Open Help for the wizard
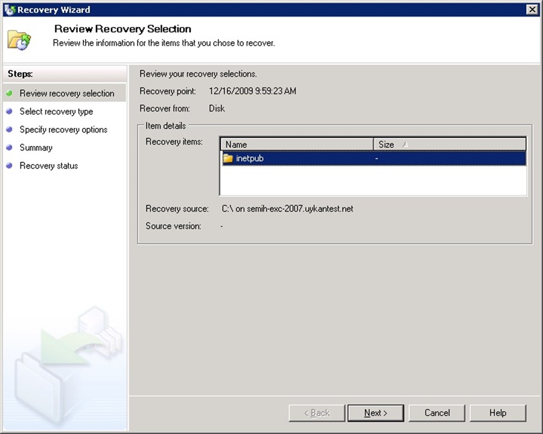Image resolution: width=543 pixels, height=434 pixels. click(x=498, y=413)
